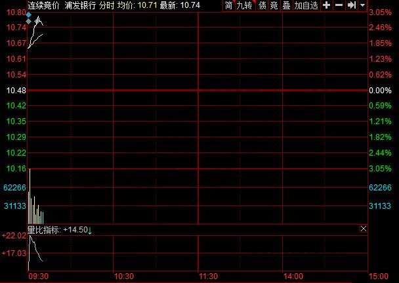Viewport: 399px width, 283px height.
Task: Select the 竞 auction button
Action: pos(274,5)
